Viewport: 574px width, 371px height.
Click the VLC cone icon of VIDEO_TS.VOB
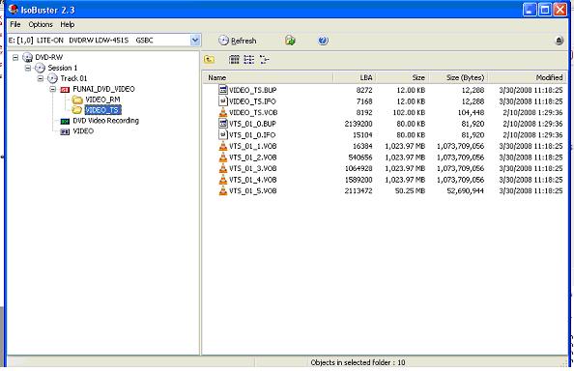pyautogui.click(x=223, y=112)
